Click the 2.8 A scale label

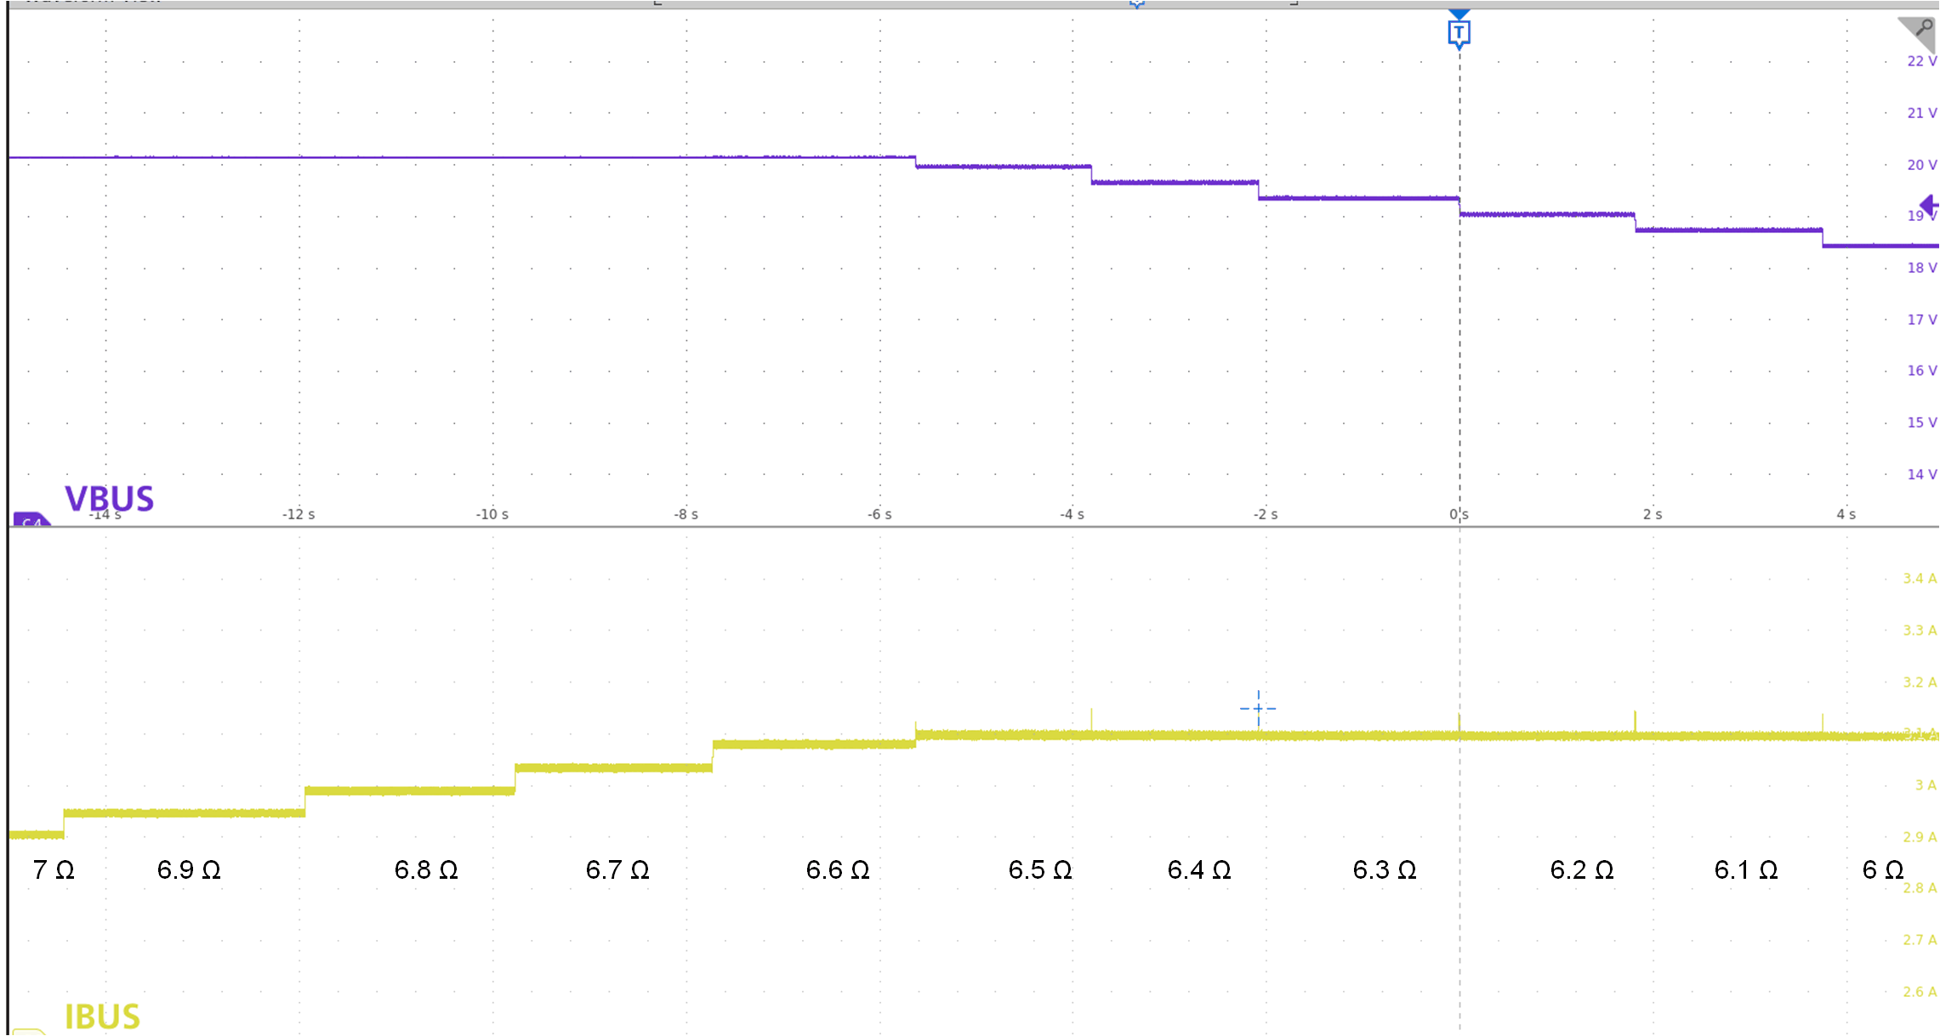coord(1920,888)
